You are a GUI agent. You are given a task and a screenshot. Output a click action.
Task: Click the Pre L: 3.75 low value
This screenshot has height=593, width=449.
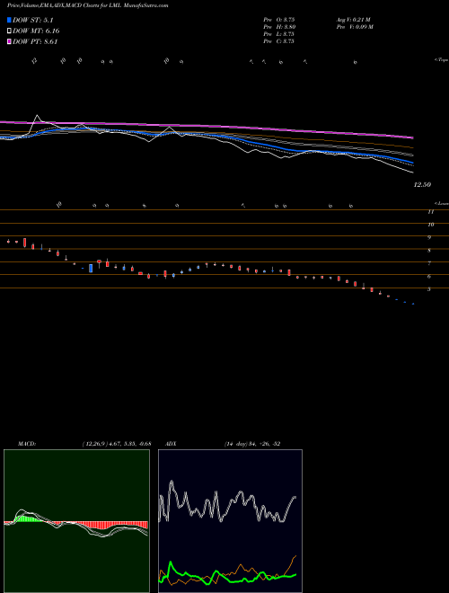pos(279,34)
